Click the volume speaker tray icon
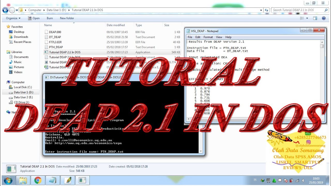331x186 pixels. tap(303, 180)
